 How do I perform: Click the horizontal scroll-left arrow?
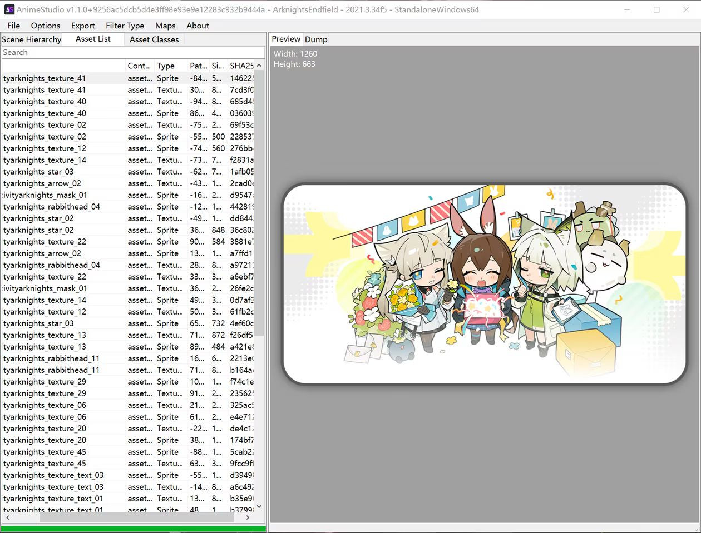pyautogui.click(x=7, y=517)
